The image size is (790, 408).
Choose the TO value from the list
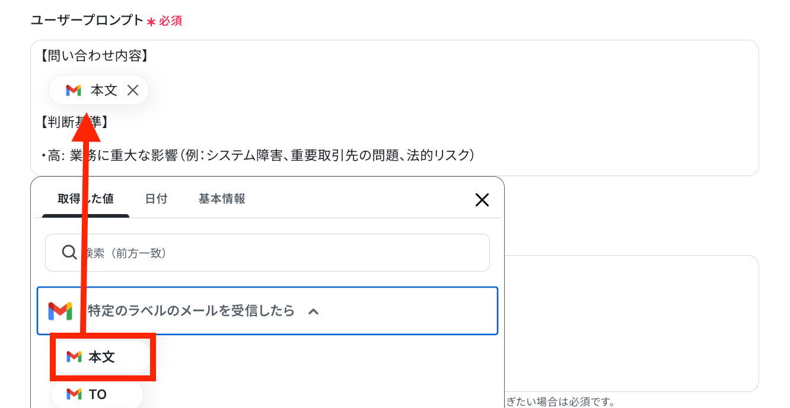tap(97, 394)
